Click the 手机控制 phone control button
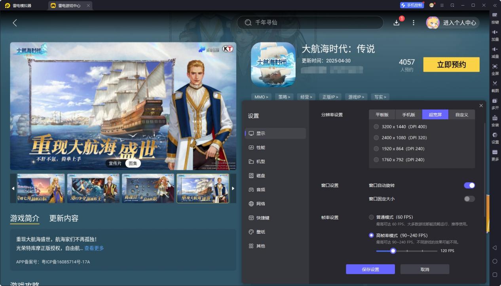The height and width of the screenshot is (286, 501). 412,5
